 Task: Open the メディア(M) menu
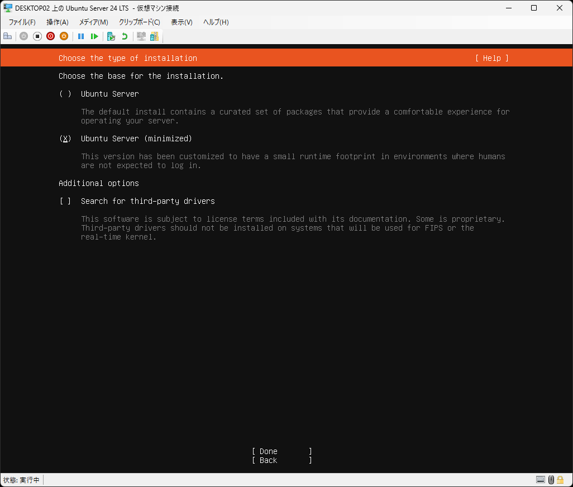pos(94,22)
